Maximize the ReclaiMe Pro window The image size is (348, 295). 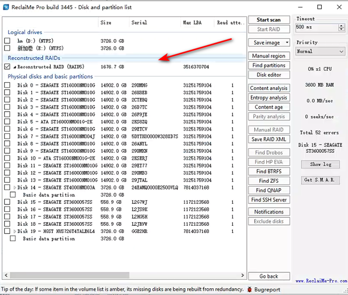coord(319,7)
